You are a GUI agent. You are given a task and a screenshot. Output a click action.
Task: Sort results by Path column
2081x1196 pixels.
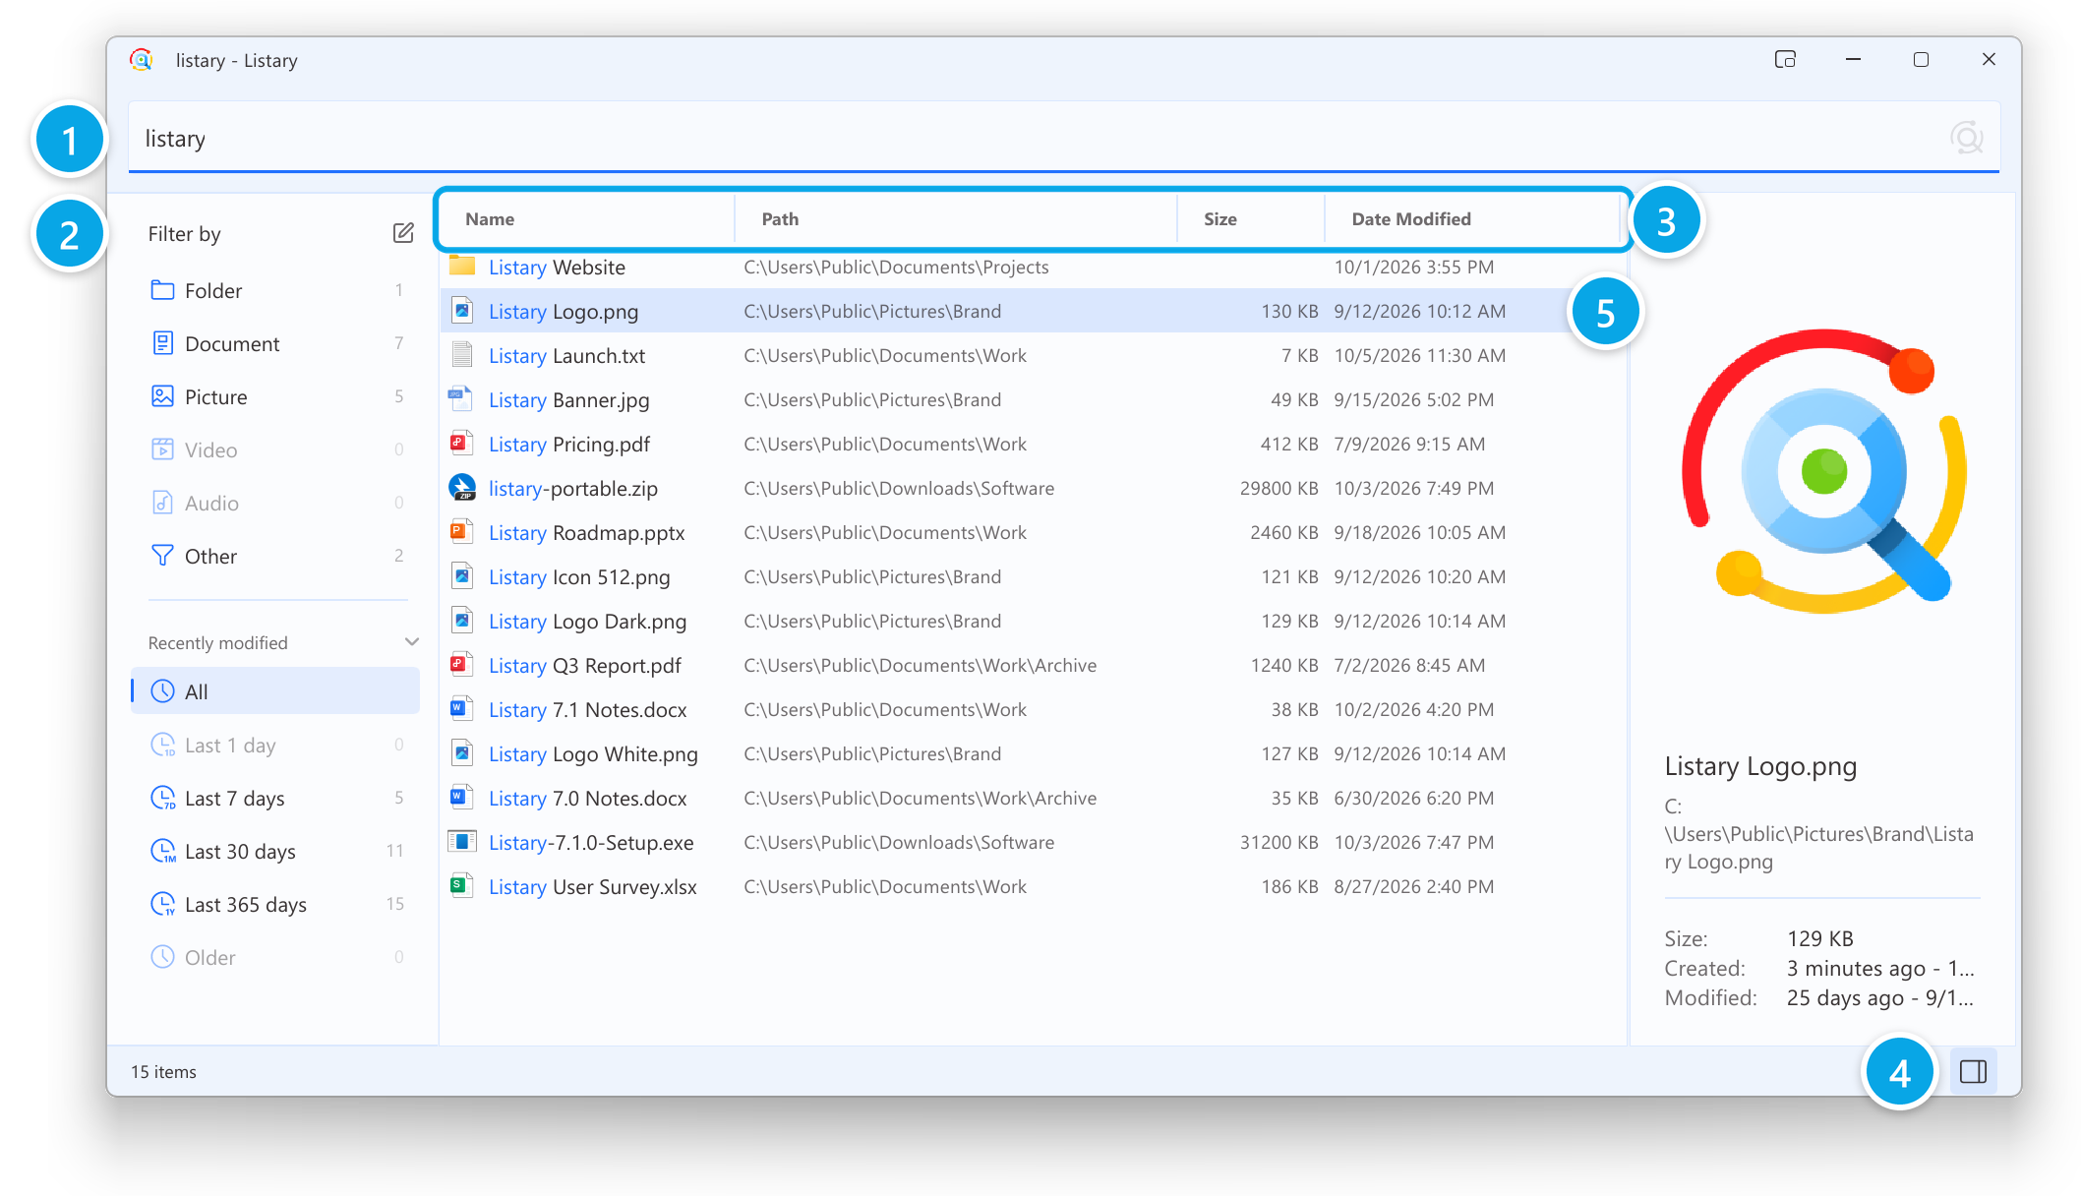(x=956, y=218)
